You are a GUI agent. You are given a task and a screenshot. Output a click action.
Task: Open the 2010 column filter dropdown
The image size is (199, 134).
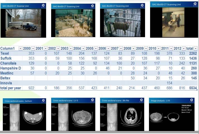click(x=159, y=48)
